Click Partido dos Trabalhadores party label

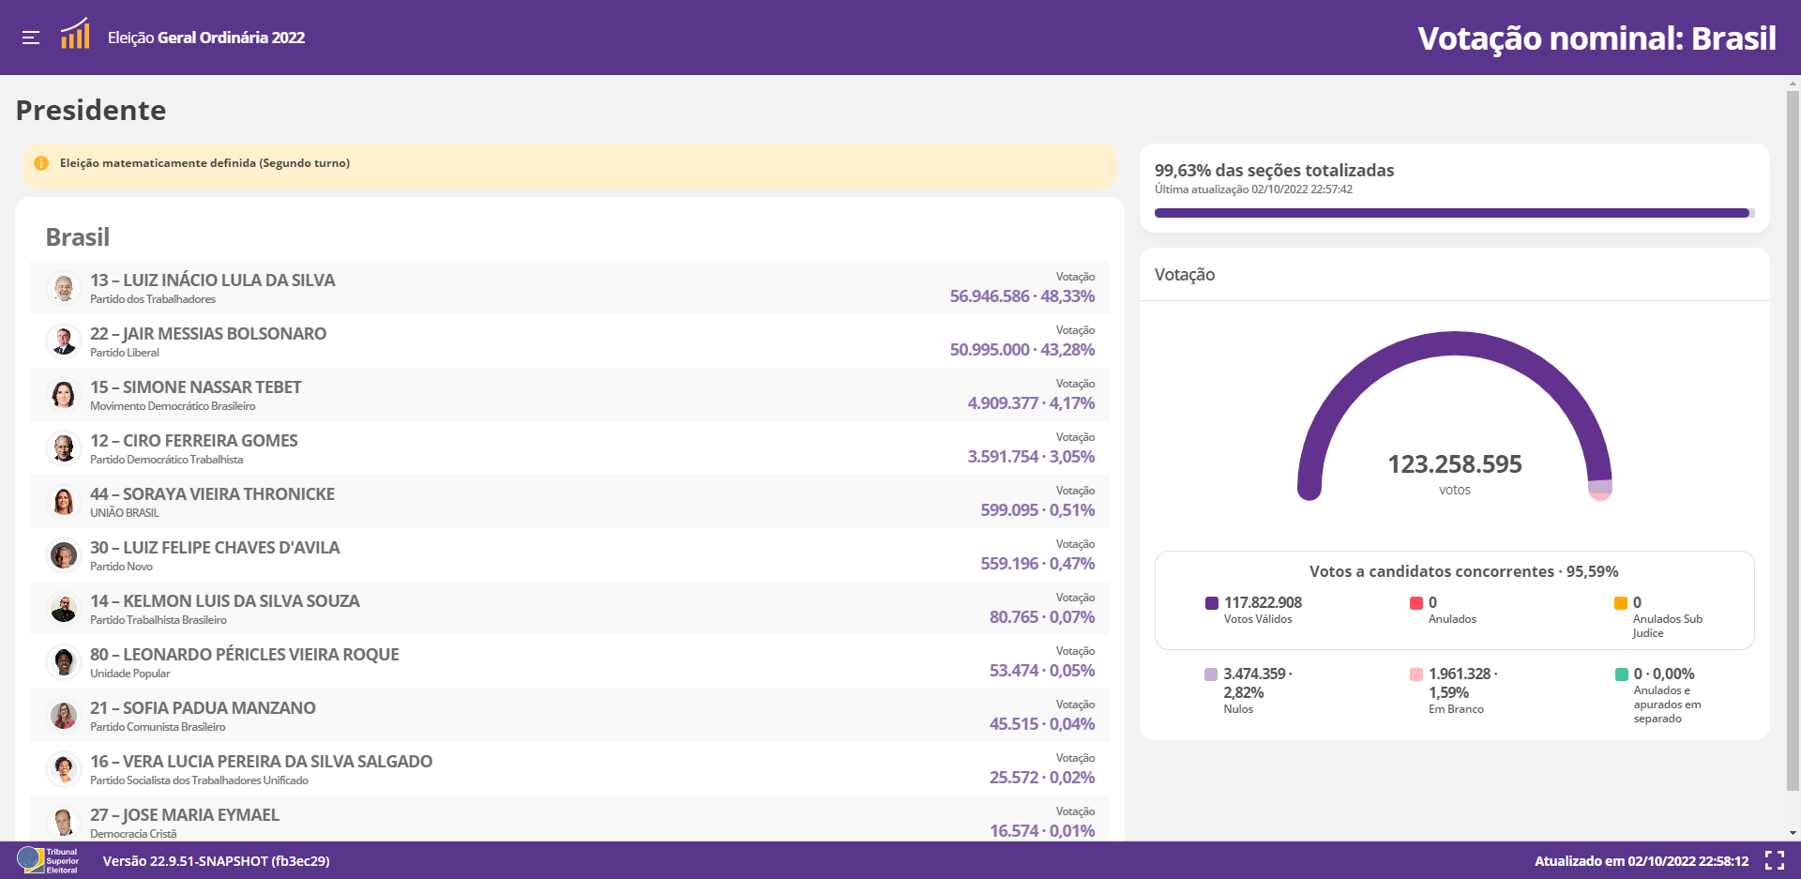tap(153, 299)
